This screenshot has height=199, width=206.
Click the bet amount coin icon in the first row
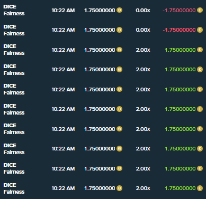click(119, 10)
